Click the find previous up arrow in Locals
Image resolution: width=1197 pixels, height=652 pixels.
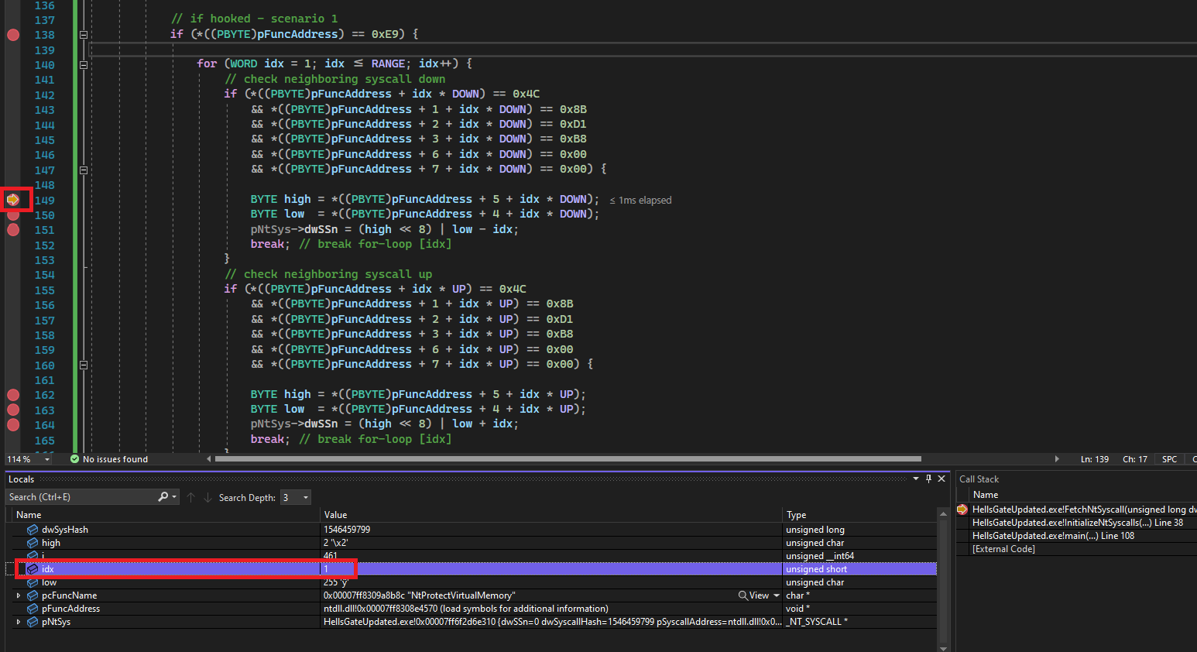[190, 497]
